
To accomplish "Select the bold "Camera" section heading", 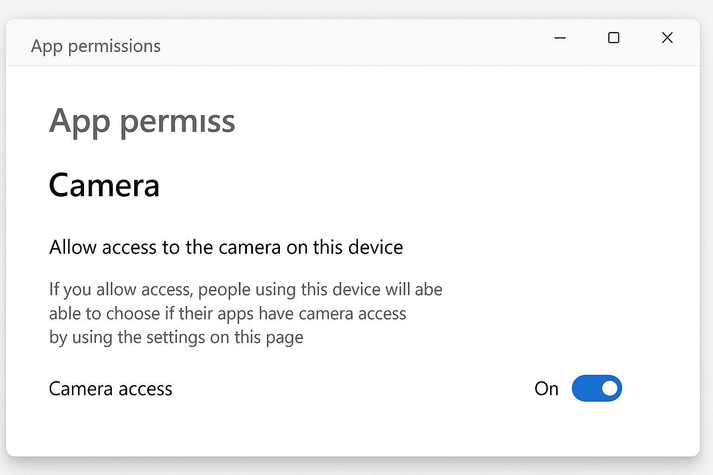I will click(104, 186).
